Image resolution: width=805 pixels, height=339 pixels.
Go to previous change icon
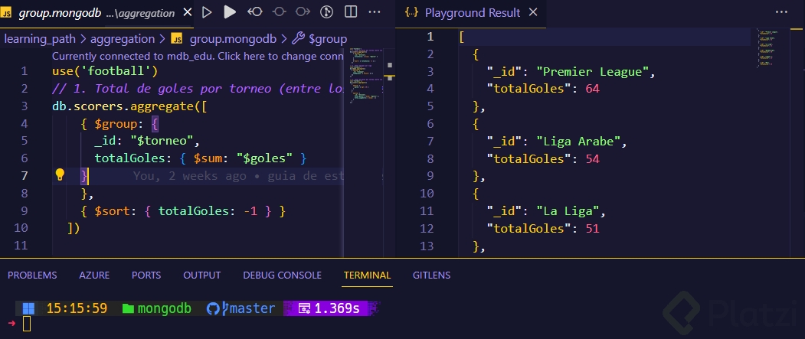(x=254, y=11)
